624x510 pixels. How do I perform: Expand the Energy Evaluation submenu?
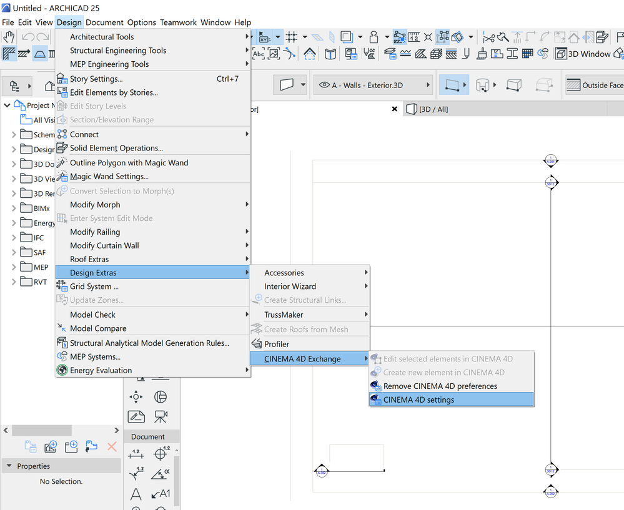click(x=153, y=370)
